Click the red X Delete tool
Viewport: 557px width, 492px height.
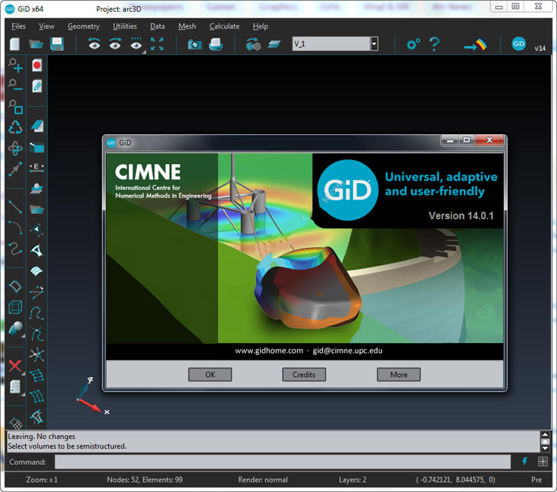click(x=15, y=365)
